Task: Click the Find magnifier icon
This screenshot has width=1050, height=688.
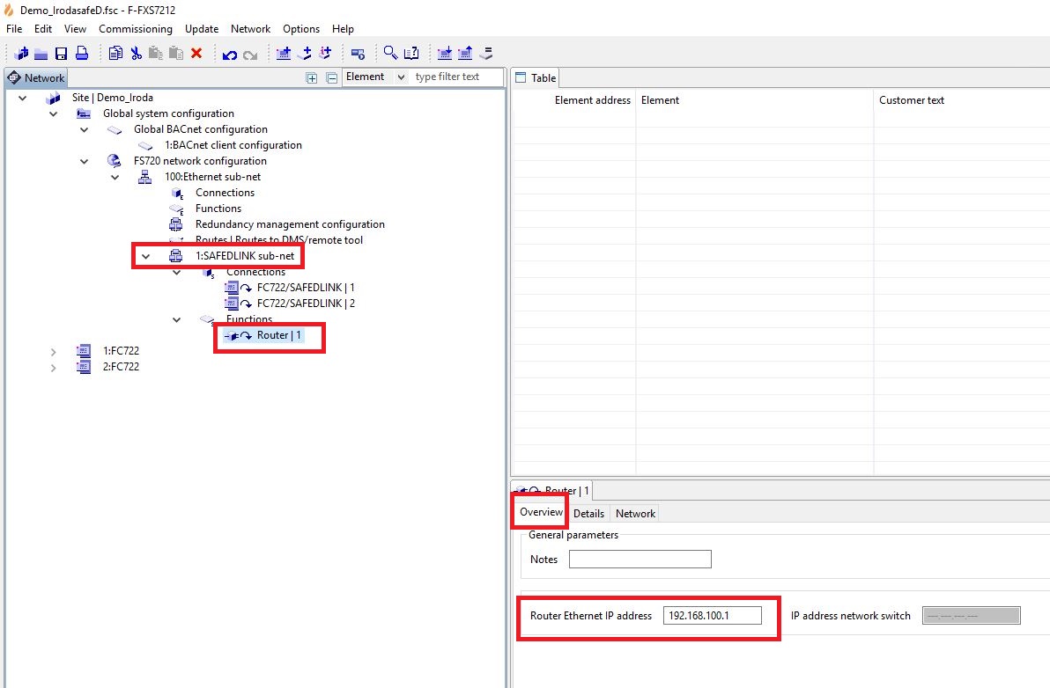Action: [x=390, y=54]
